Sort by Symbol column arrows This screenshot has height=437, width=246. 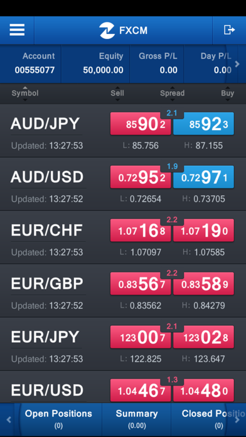[25, 93]
